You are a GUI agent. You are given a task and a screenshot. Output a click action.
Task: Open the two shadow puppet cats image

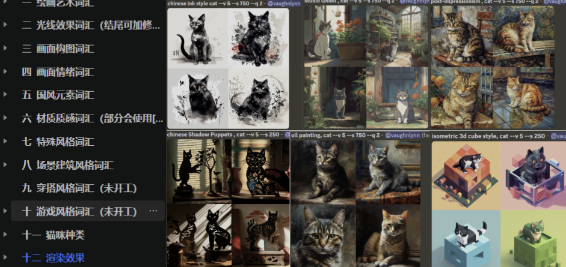[x=199, y=236]
